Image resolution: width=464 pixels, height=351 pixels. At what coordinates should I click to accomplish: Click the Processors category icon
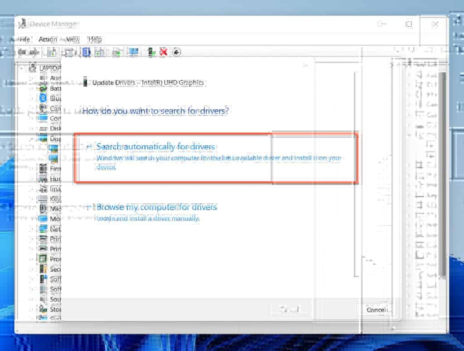[43, 259]
